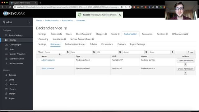This screenshot has height=112, width=199.
Task: Click the Client Scopes help icon
Action: 90,34
